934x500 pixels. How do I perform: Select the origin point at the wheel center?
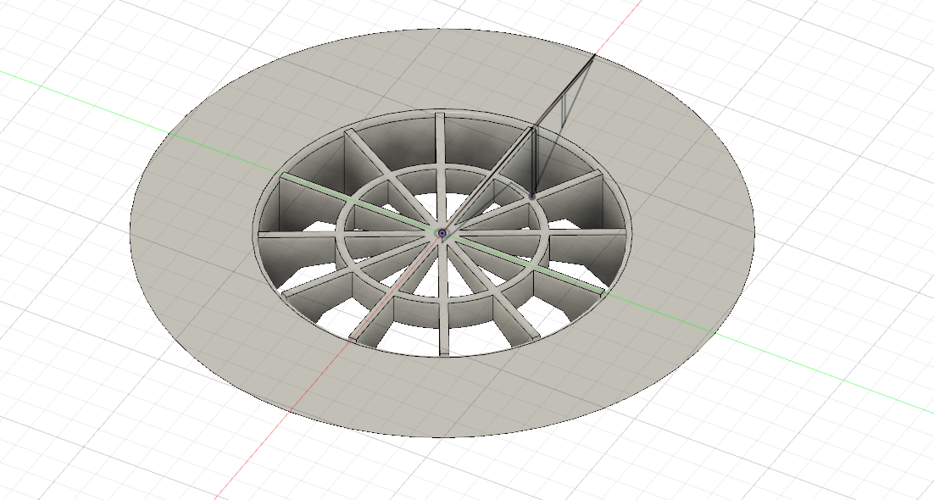pyautogui.click(x=442, y=232)
